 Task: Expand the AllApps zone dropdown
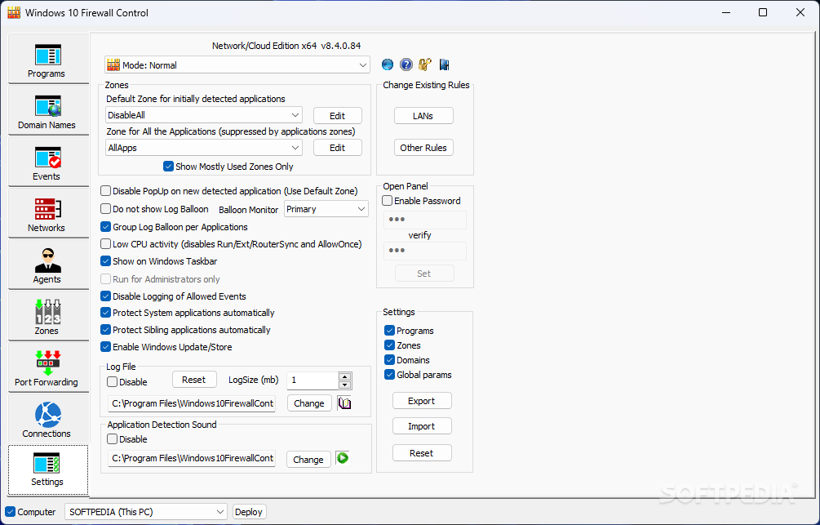(x=204, y=148)
